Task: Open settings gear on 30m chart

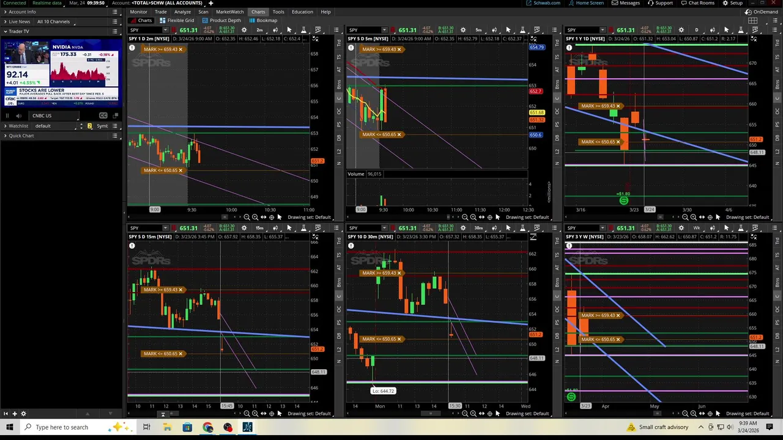Action: (463, 228)
